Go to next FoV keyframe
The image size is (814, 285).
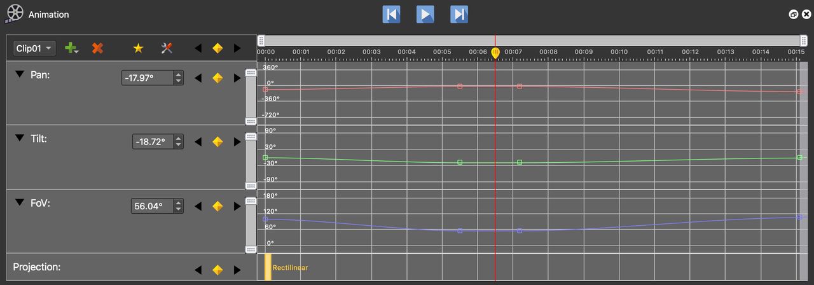point(237,206)
